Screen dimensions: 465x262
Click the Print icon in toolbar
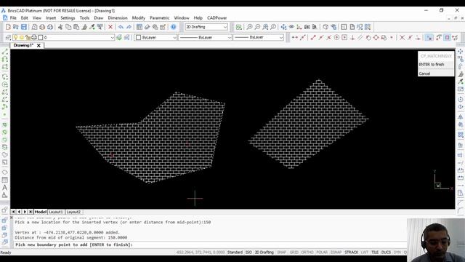[42, 27]
